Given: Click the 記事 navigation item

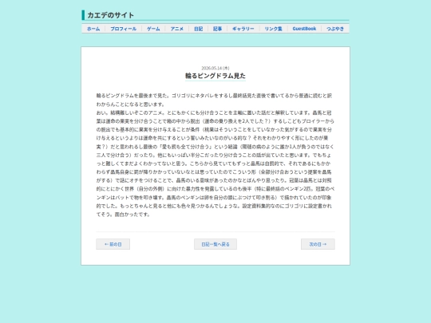Looking at the screenshot, I should [x=217, y=29].
